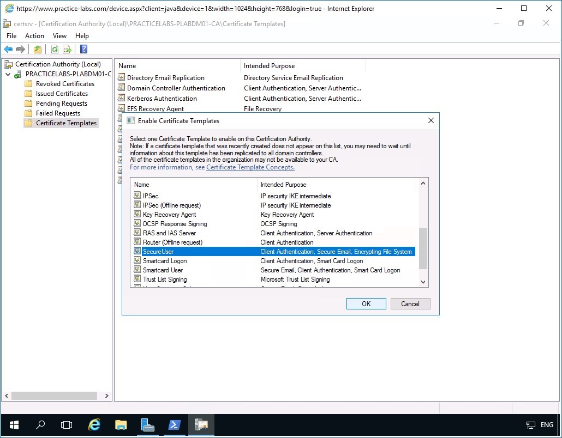Select the Key Recovery Agent template icon

click(137, 214)
